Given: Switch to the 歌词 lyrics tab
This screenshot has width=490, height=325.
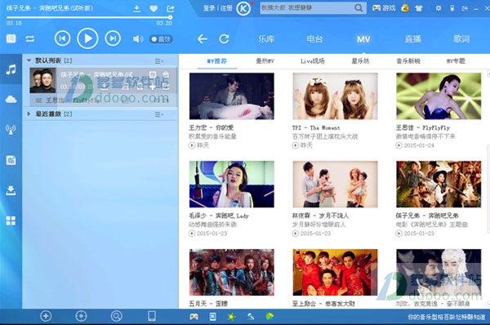Looking at the screenshot, I should click(x=461, y=39).
